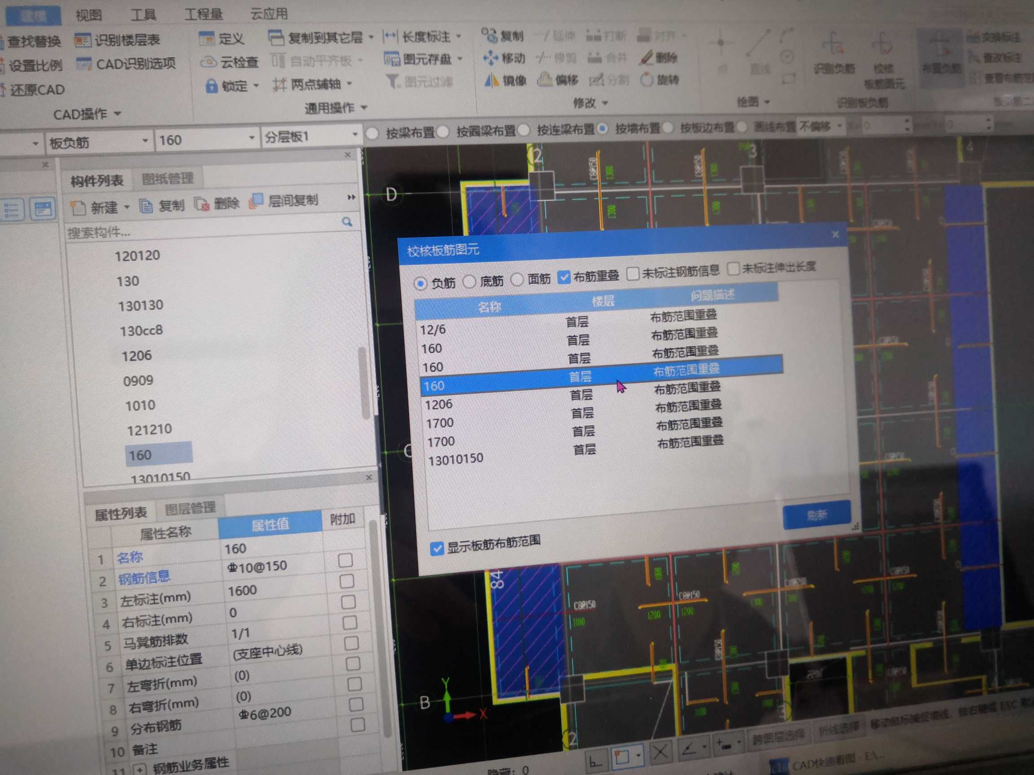This screenshot has height=775, width=1034.
Task: Uncheck the 布筋重叠 checkbox
Action: [564, 278]
